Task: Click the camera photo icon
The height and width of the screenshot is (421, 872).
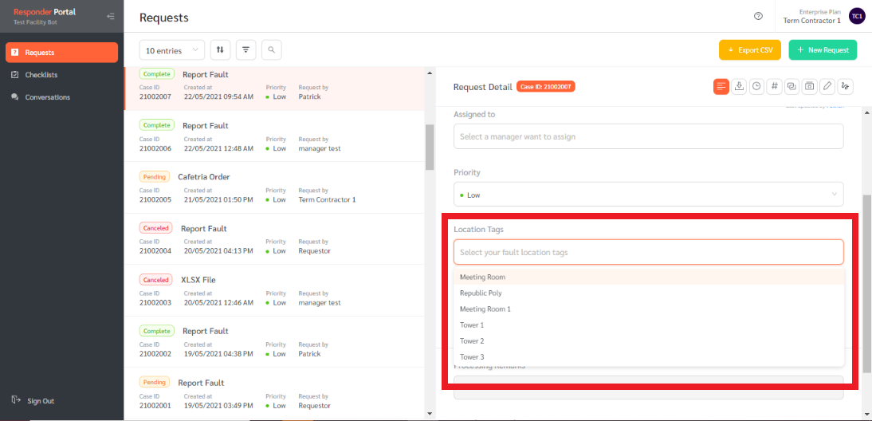Action: [x=810, y=86]
